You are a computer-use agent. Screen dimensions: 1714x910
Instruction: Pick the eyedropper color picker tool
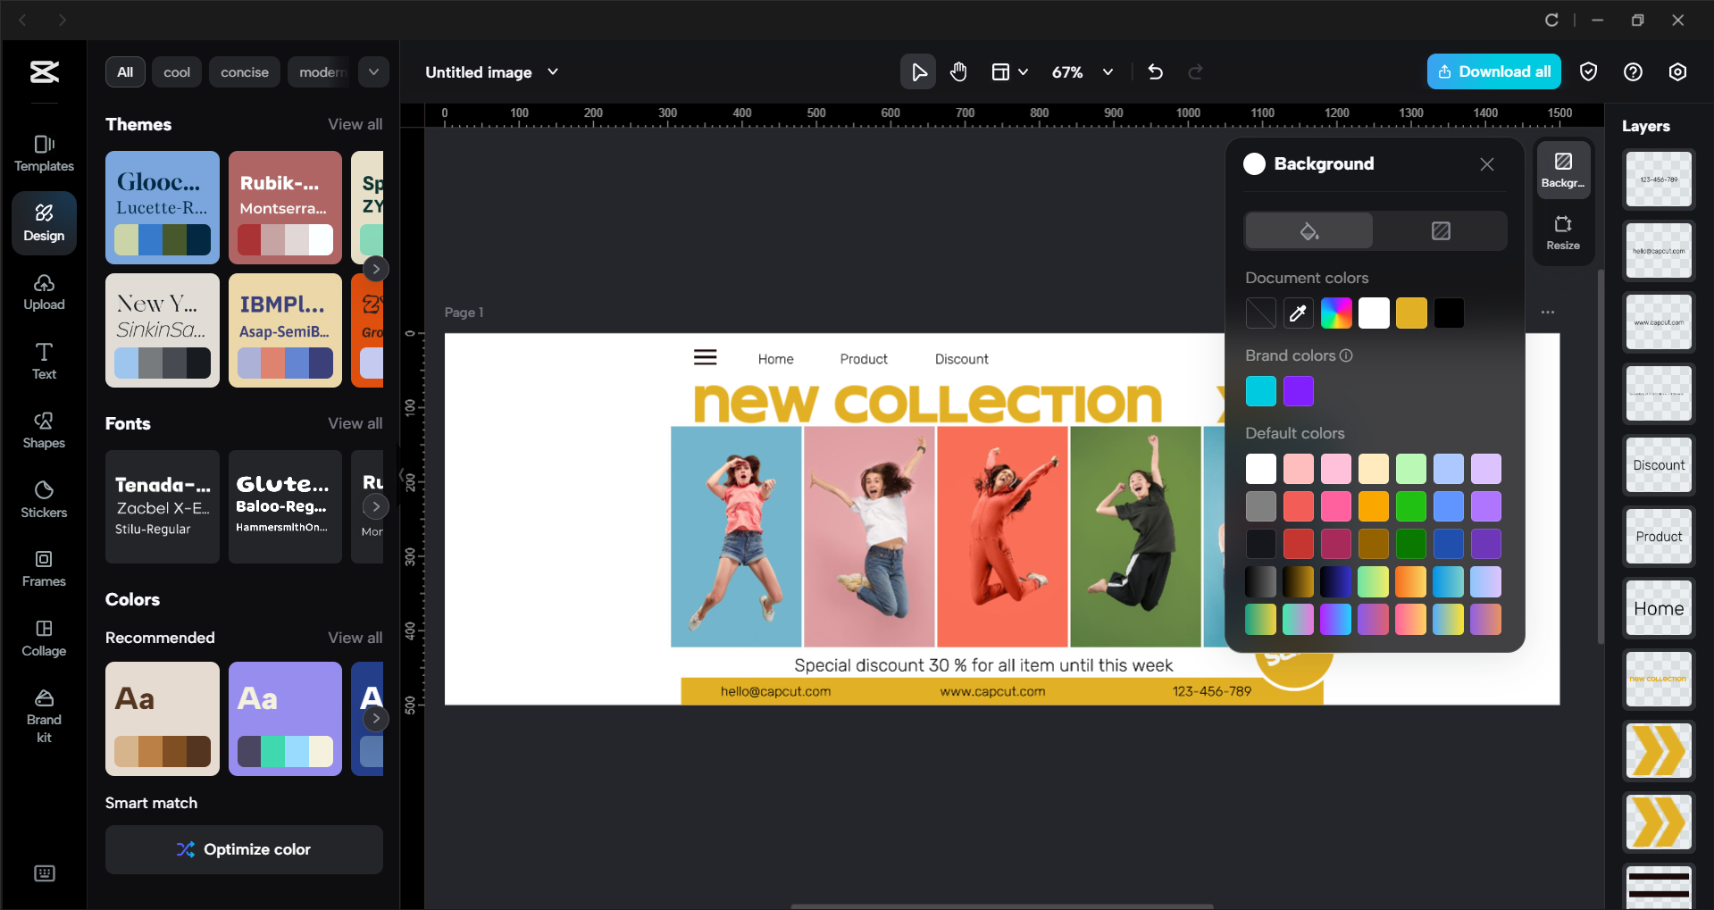[x=1298, y=313]
